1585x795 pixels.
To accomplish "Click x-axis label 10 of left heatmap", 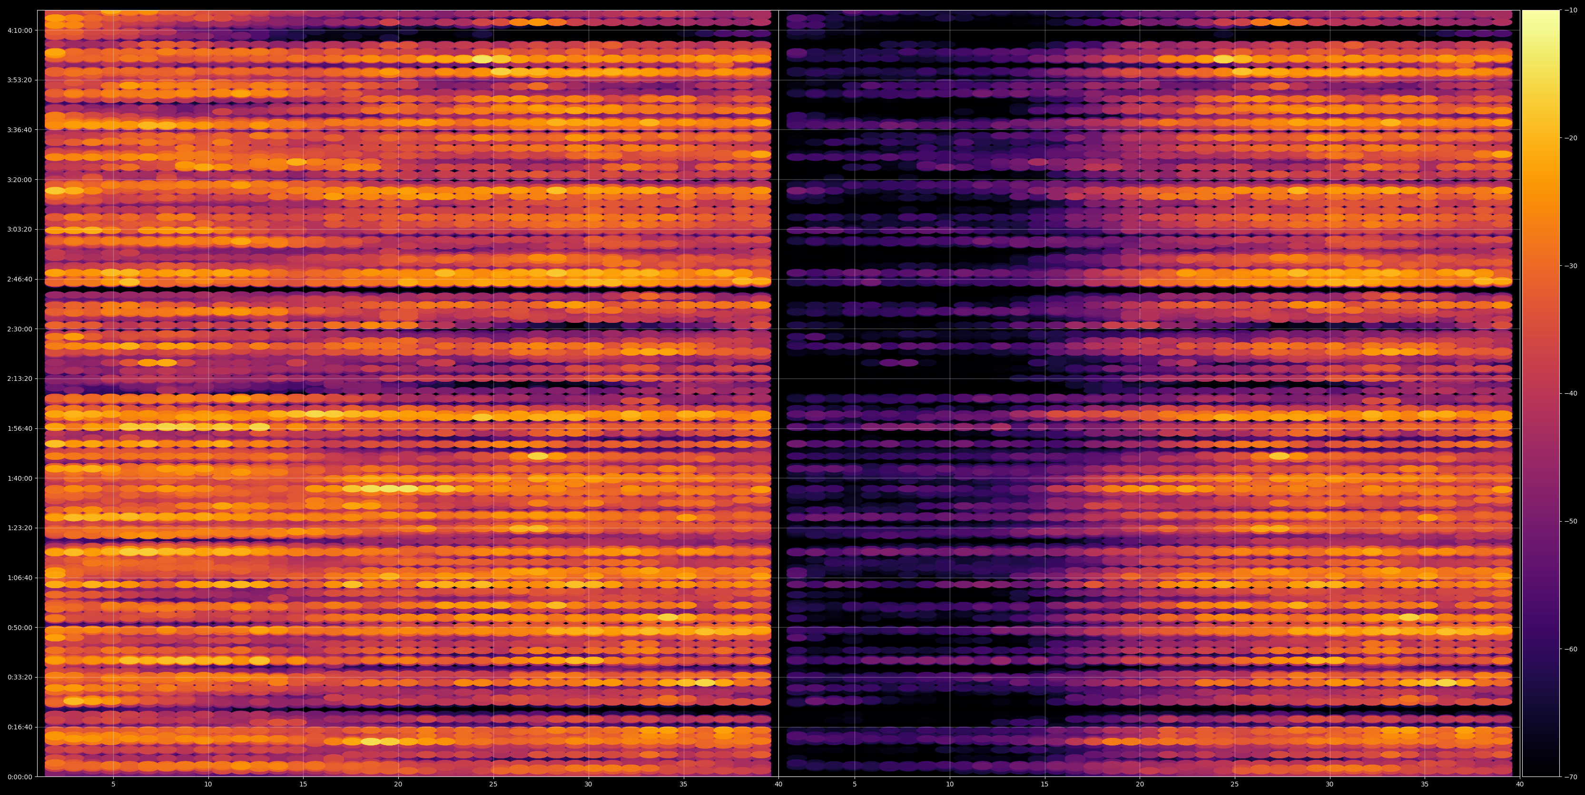I will click(208, 785).
